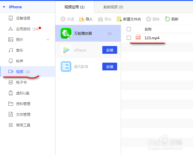Click the 新建文件夹 toolbar label
193x155 pixels.
pyautogui.click(x=132, y=19)
